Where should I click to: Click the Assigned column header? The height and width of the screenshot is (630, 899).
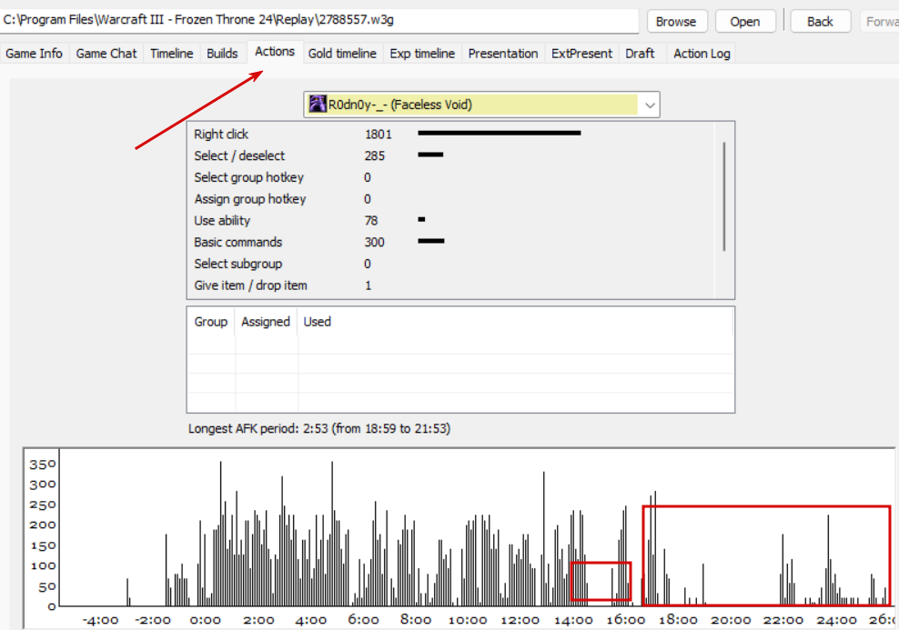[266, 322]
